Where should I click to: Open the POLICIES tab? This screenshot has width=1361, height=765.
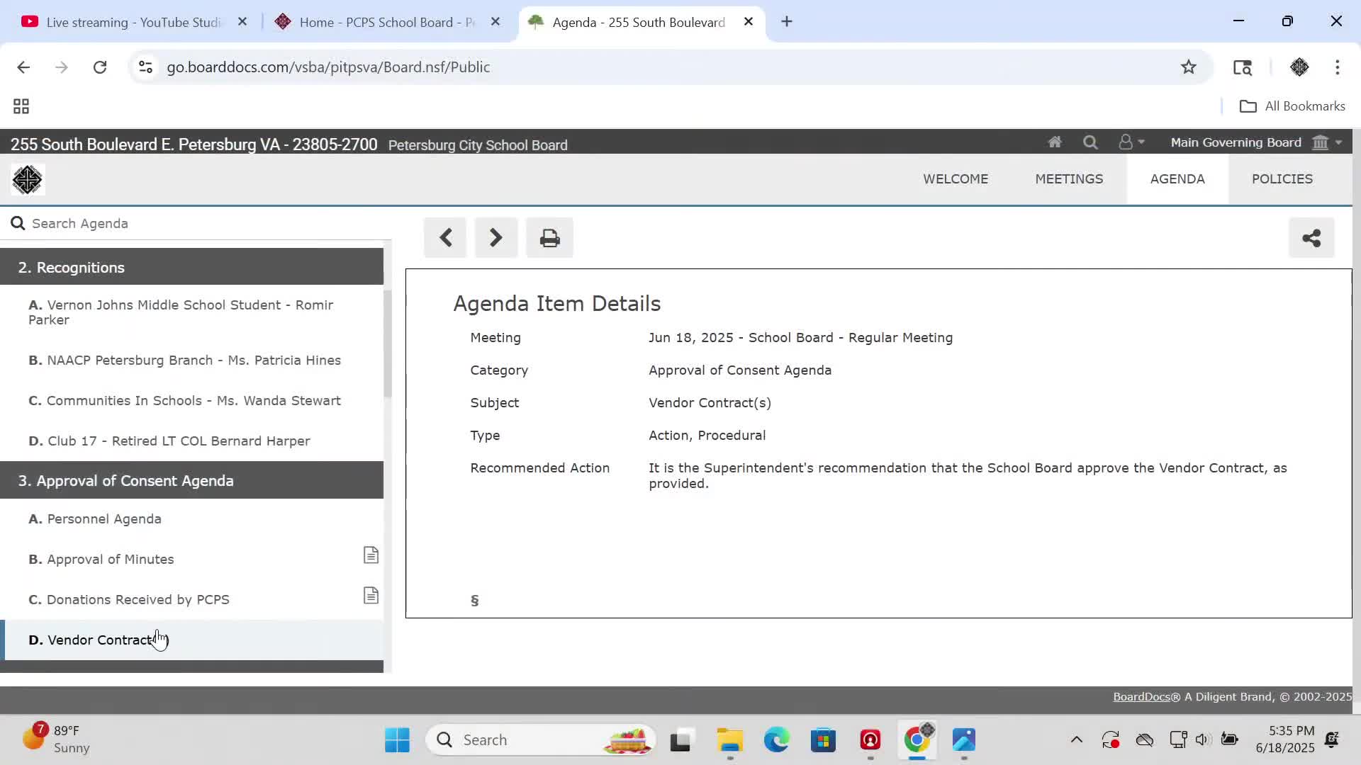(1282, 179)
